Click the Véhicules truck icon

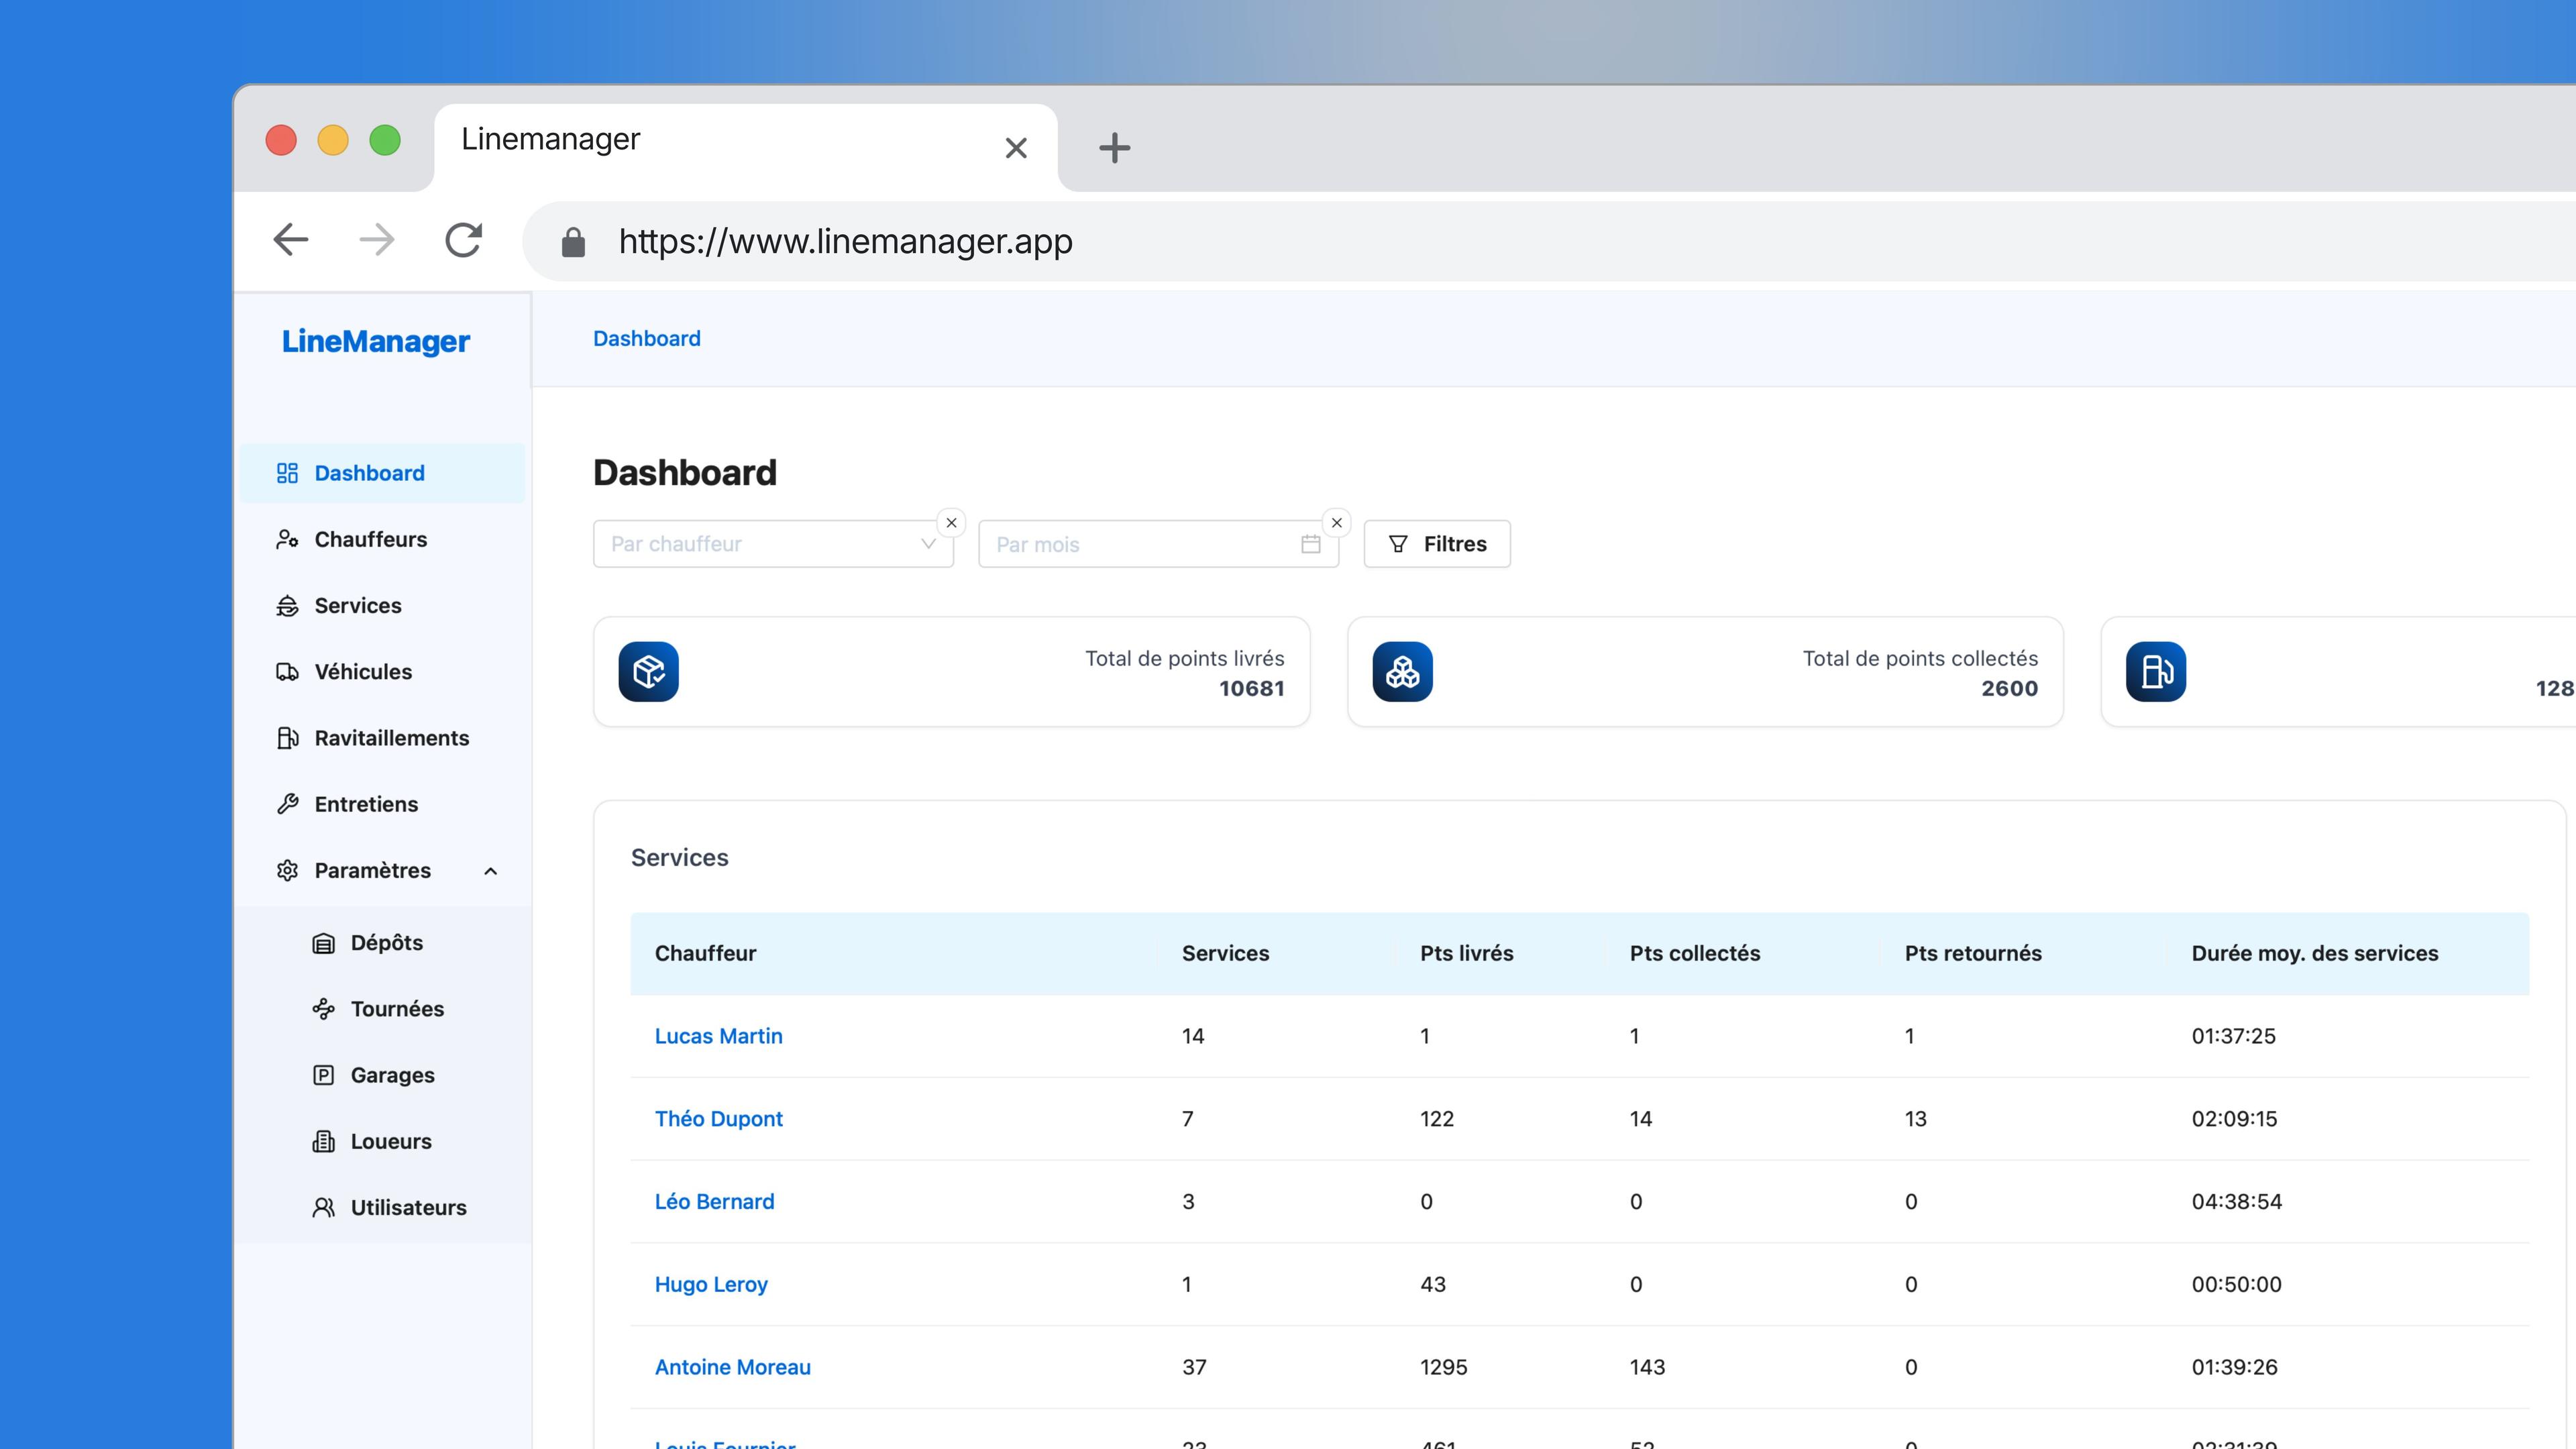point(287,672)
